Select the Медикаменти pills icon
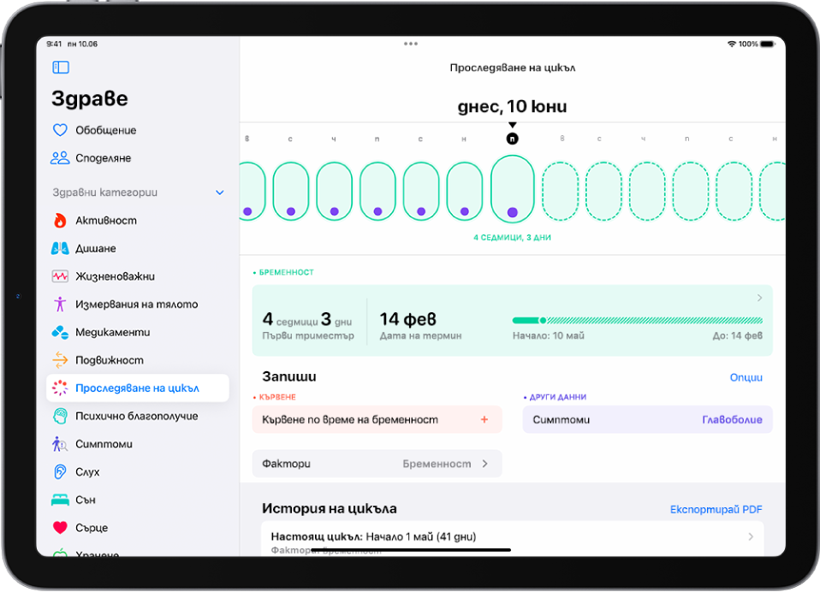820x592 pixels. (x=60, y=332)
